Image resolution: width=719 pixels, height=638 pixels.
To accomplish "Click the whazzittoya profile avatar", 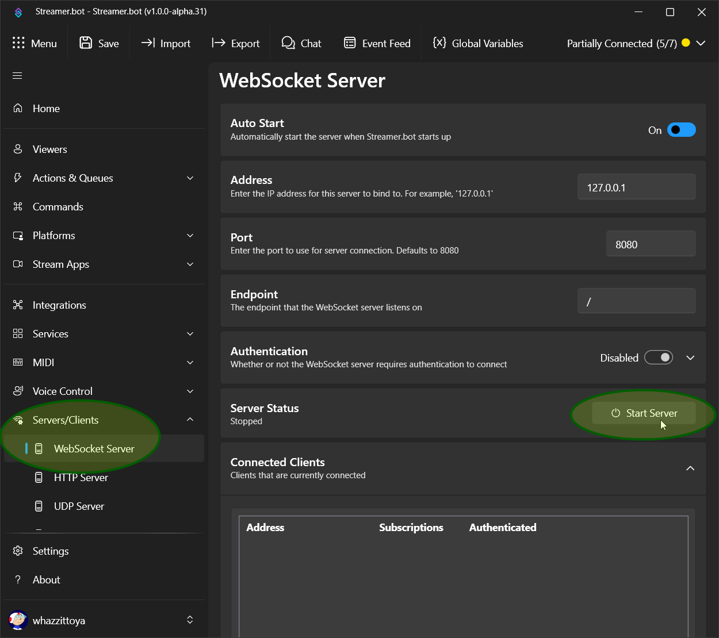I will point(18,620).
